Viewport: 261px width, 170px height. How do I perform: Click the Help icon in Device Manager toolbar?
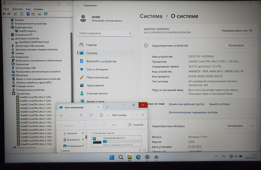click(x=28, y=14)
